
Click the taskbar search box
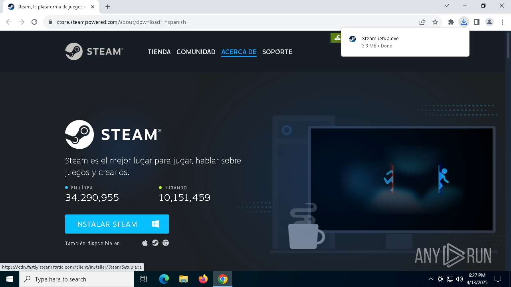(77, 279)
